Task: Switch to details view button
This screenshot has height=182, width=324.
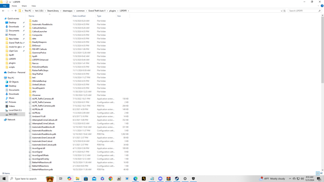Action: coord(318,173)
